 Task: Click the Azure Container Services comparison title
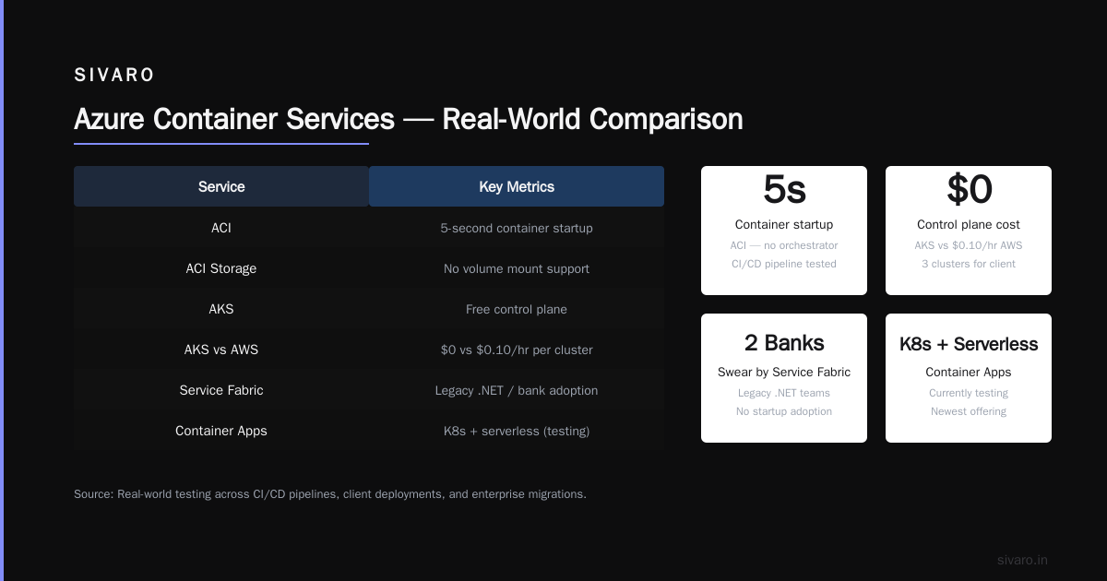tap(408, 120)
